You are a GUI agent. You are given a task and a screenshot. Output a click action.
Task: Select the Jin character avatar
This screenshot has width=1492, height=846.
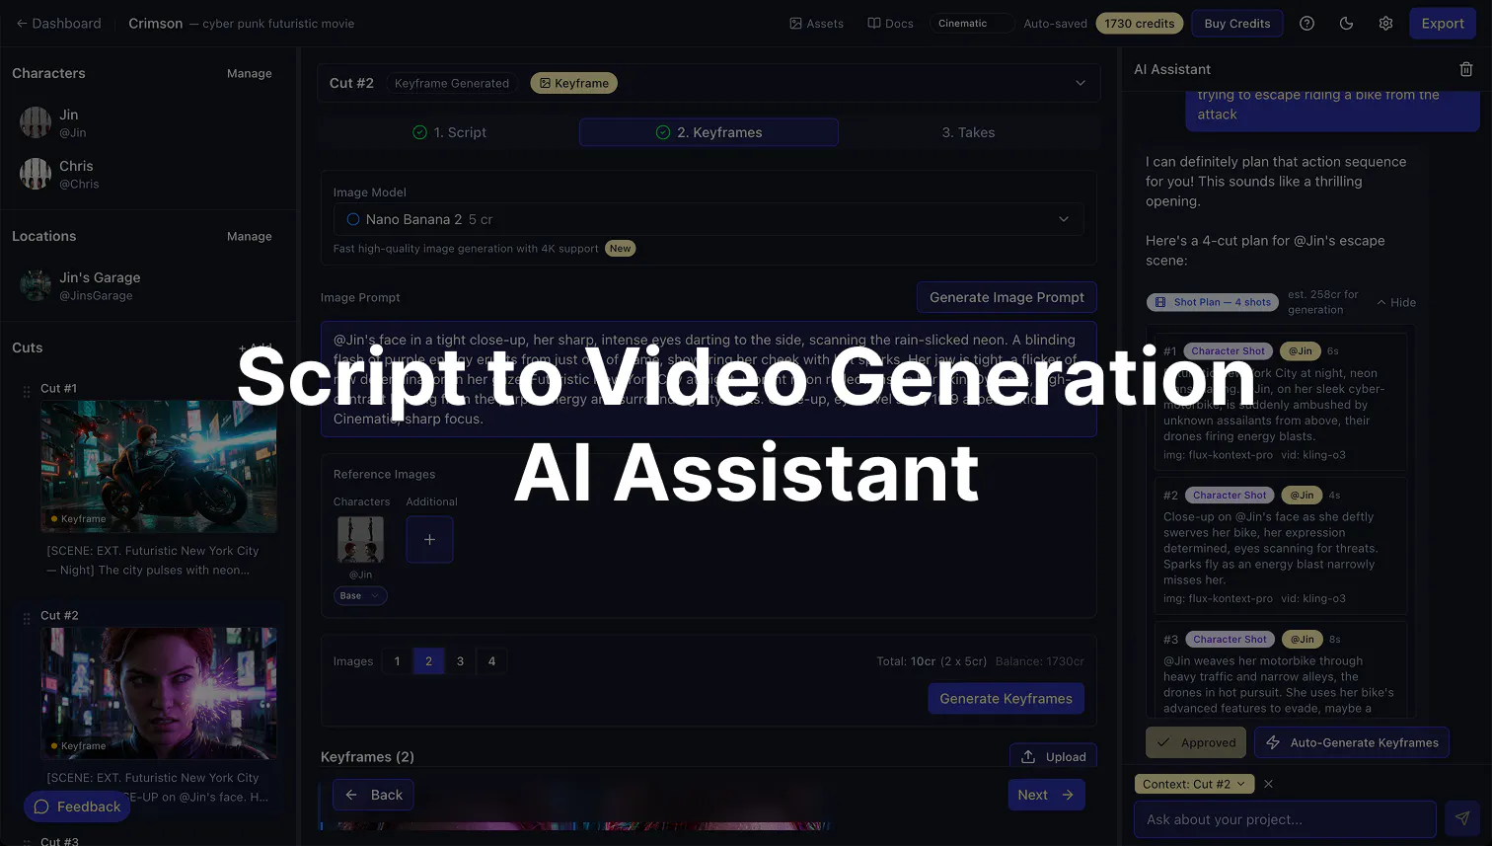coord(36,122)
